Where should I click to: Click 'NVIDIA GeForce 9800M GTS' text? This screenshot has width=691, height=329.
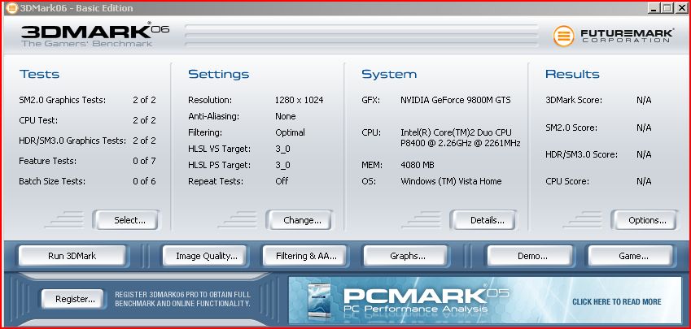[x=456, y=100]
